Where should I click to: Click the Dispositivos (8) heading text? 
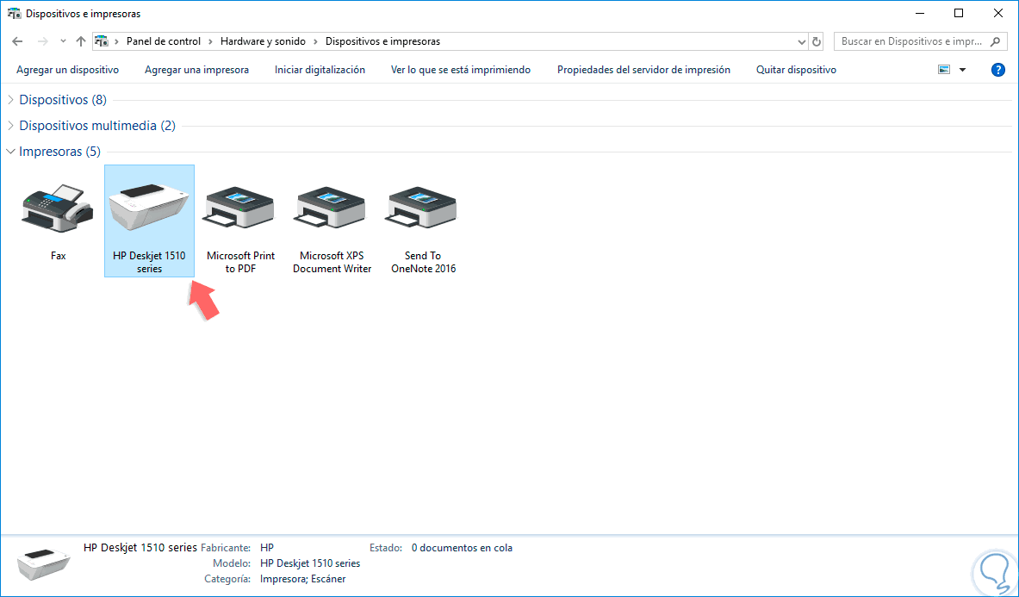click(x=63, y=100)
